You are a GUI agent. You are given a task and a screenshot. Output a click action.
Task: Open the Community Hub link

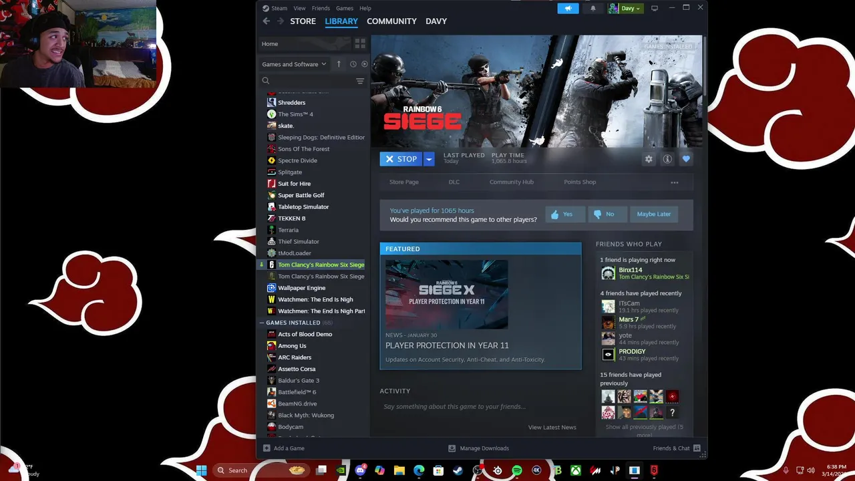[x=512, y=182]
